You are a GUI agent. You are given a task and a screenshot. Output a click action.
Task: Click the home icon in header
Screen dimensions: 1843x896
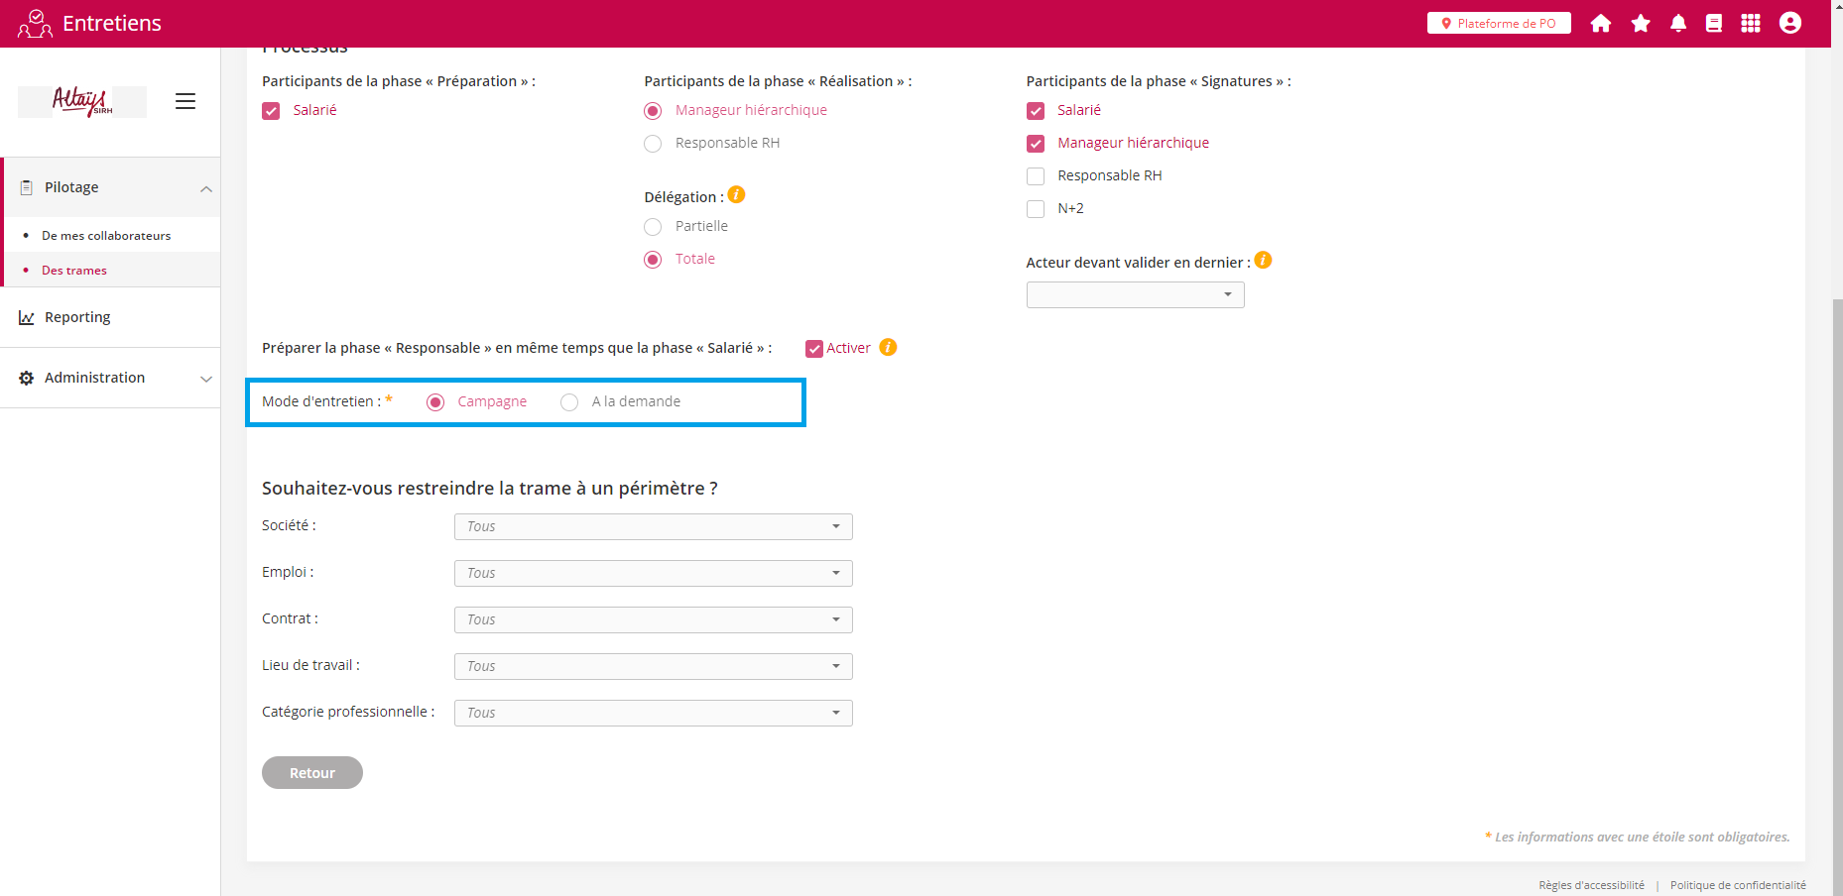tap(1600, 23)
